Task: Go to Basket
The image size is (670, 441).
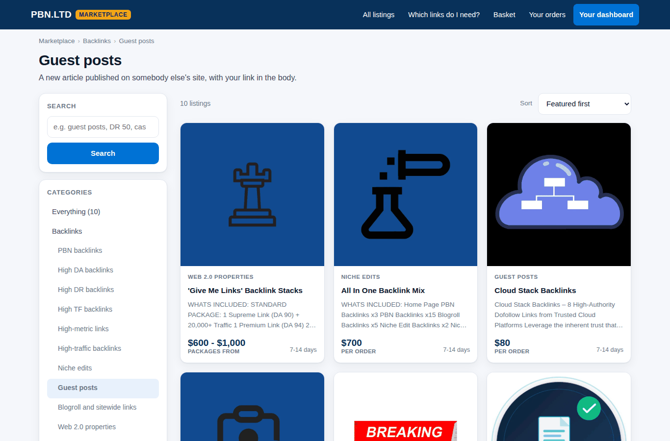Action: [x=504, y=15]
